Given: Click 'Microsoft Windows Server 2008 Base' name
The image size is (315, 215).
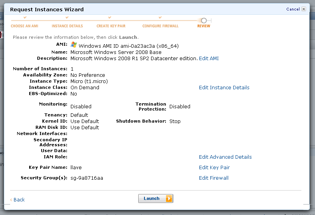Looking at the screenshot, I should (x=116, y=52).
